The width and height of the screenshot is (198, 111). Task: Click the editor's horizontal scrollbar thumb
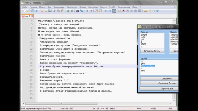tap(61, 104)
